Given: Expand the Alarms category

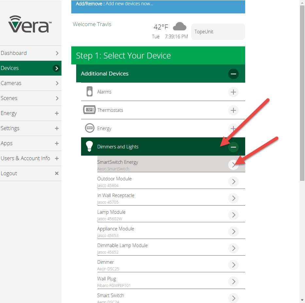Looking at the screenshot, I should [233, 92].
